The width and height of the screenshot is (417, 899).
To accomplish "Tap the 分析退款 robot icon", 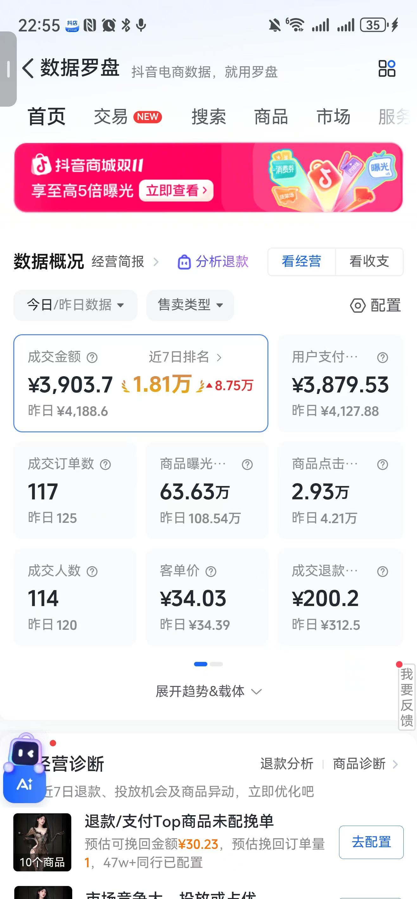I will pos(184,262).
